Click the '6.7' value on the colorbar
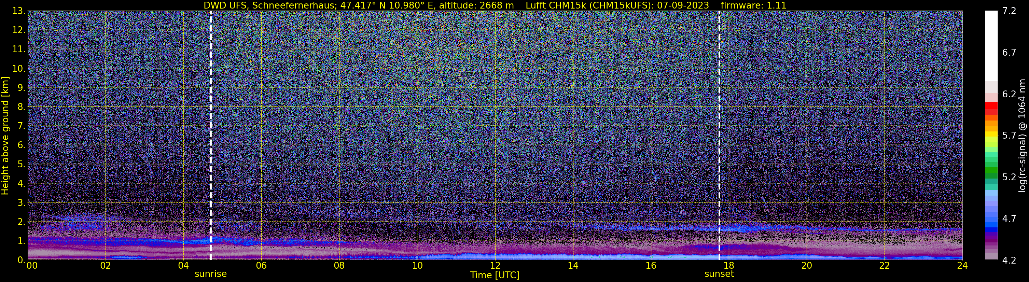The width and height of the screenshot is (1029, 282). click(1009, 53)
